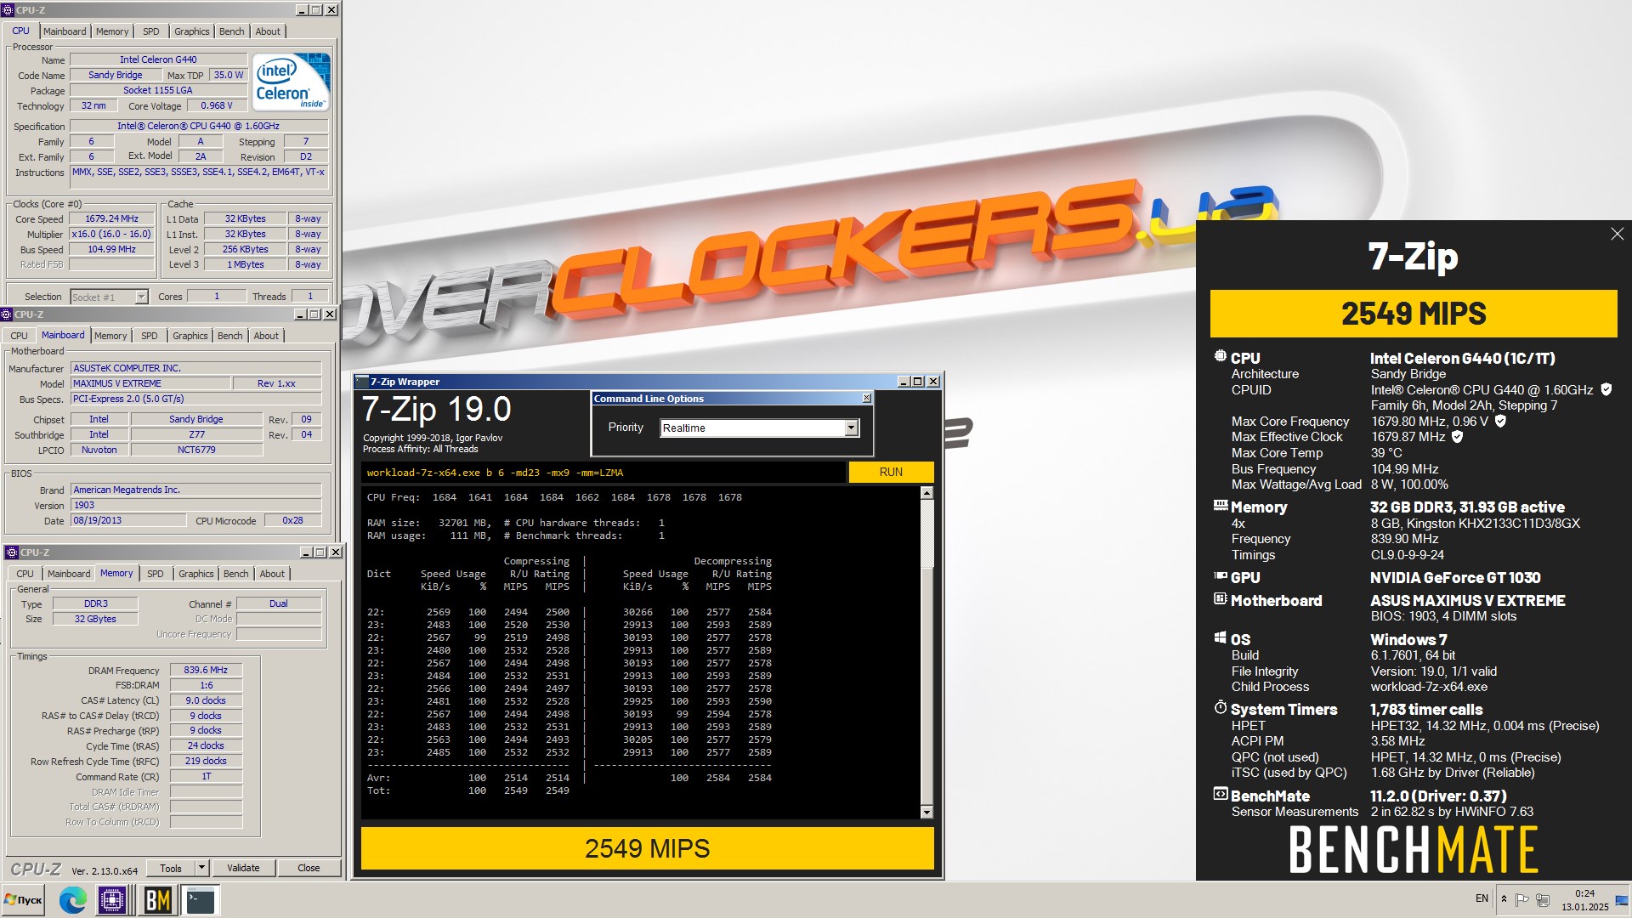Click the scroll-up arrow of benchmark output
The width and height of the screenshot is (1632, 918).
926,493
